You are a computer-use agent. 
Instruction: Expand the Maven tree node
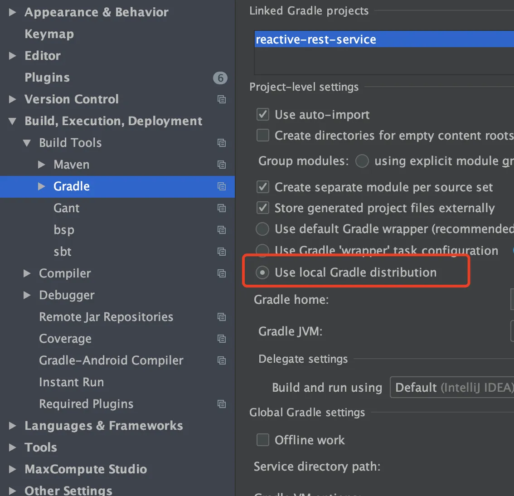click(42, 165)
